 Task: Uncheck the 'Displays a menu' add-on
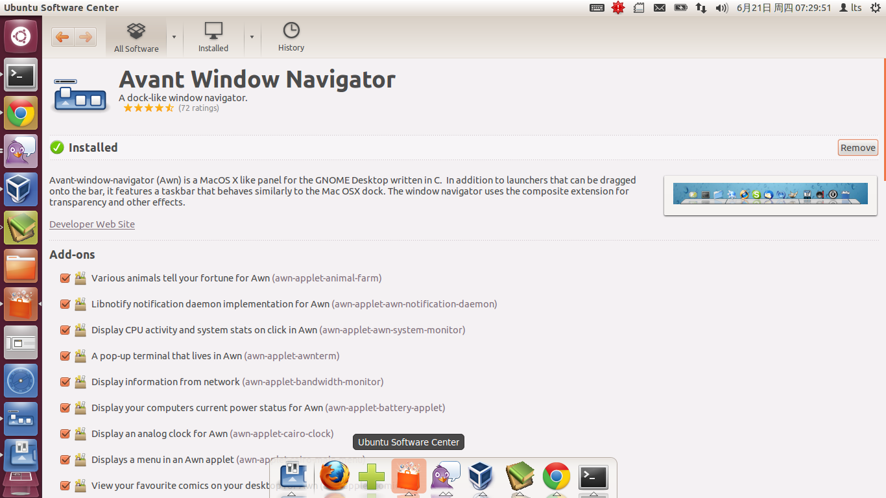click(x=65, y=460)
